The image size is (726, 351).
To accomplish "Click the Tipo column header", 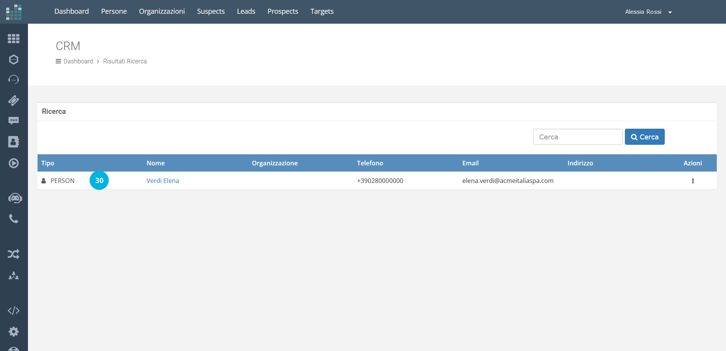I will point(48,163).
